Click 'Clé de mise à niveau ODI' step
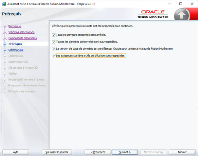Image resolution: width=198 pixels, height=156 pixels. coord(23,68)
